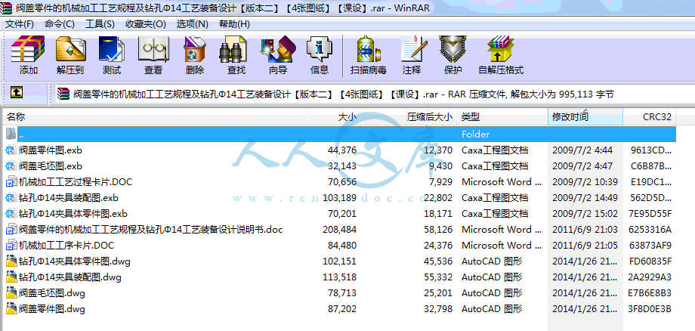The image size is (695, 331).
Task: Click the up-one-level arrow button
Action: point(17,92)
